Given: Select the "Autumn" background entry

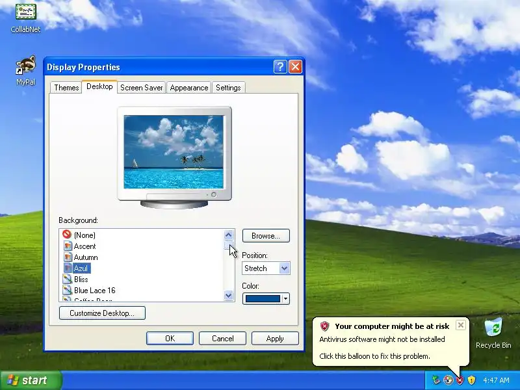Looking at the screenshot, I should [86, 257].
